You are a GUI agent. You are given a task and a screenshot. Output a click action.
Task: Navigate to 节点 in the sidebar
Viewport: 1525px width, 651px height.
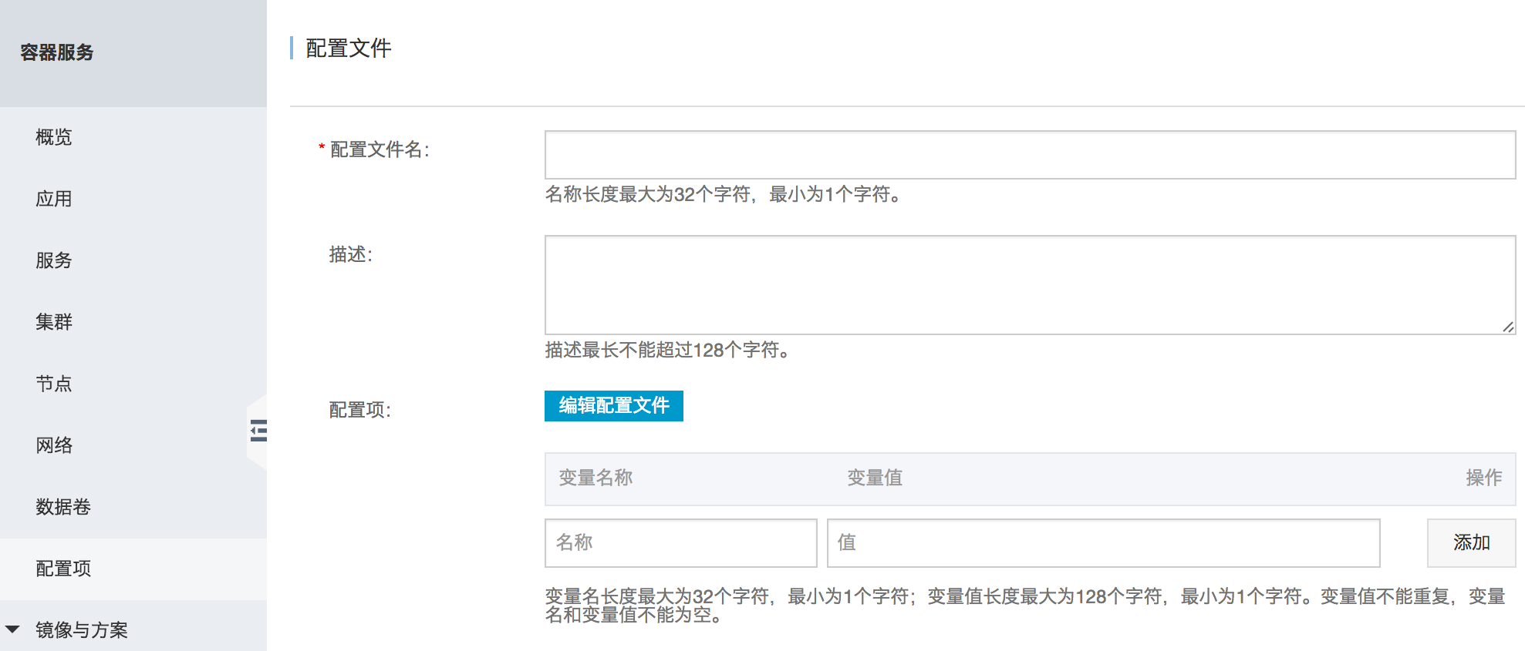pos(54,384)
